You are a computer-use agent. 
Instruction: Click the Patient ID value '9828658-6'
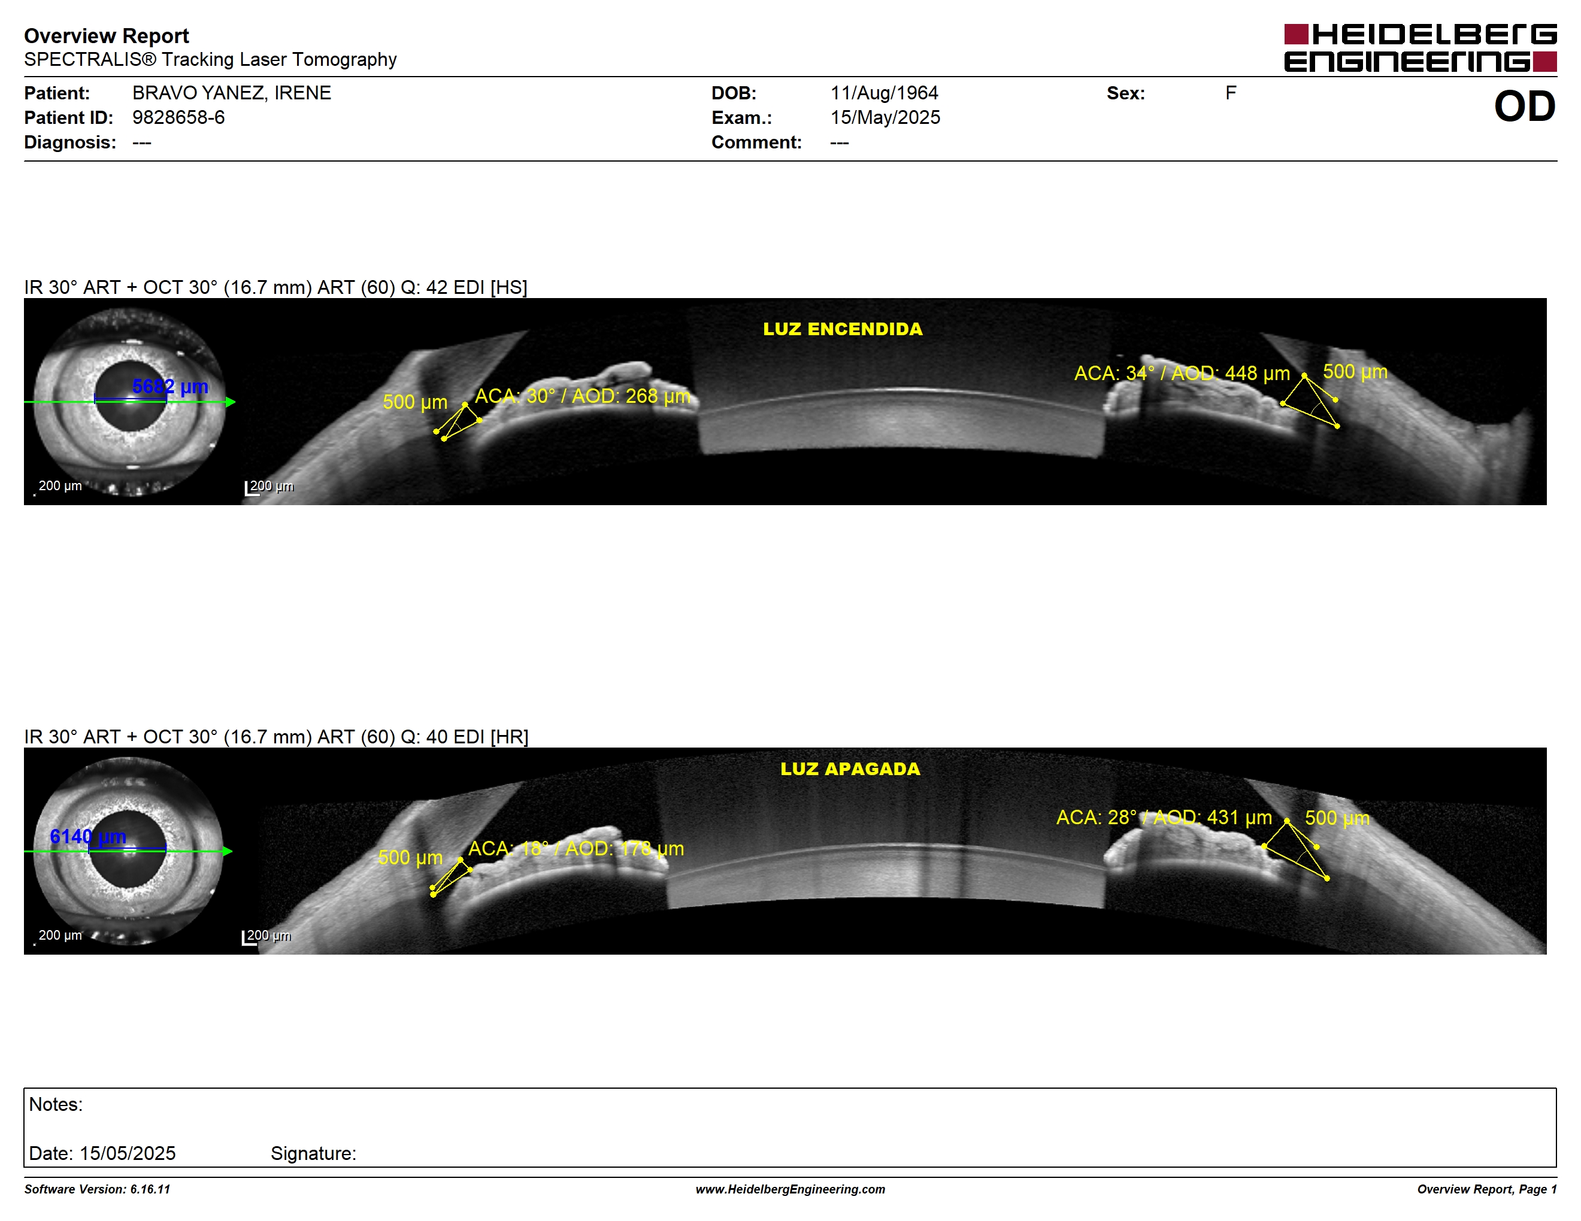[178, 117]
